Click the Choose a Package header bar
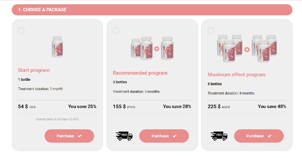302x158 pixels. tap(152, 10)
